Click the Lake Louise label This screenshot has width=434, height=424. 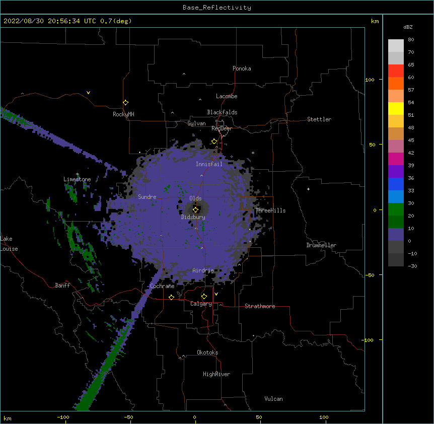click(9, 244)
